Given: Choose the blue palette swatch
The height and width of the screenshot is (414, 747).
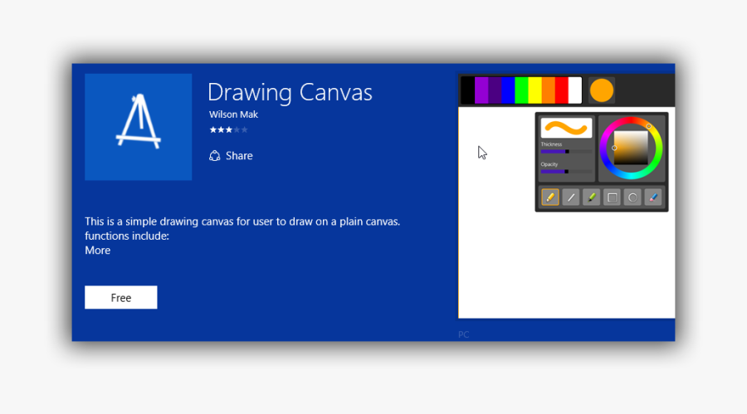Looking at the screenshot, I should coord(508,90).
